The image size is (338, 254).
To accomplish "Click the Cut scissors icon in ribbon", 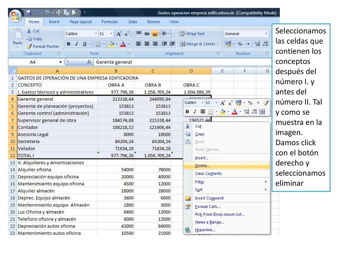I will [x=29, y=31].
